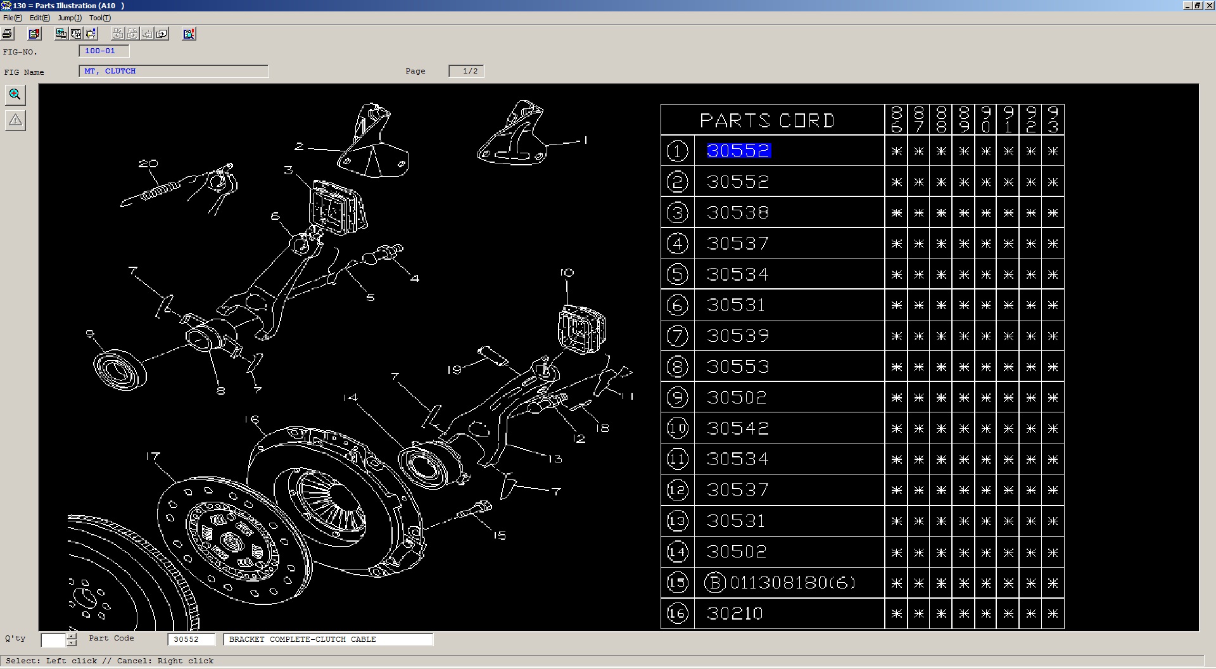This screenshot has width=1216, height=669.
Task: Click the printer icon in the toolbar
Action: pyautogui.click(x=8, y=34)
